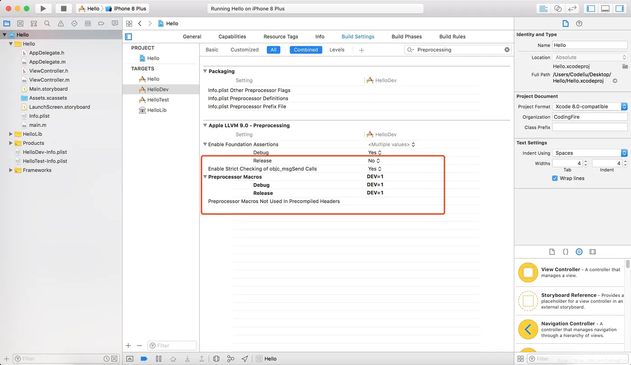The height and width of the screenshot is (365, 631).
Task: Open the Find navigator magnifier
Action: (47, 23)
